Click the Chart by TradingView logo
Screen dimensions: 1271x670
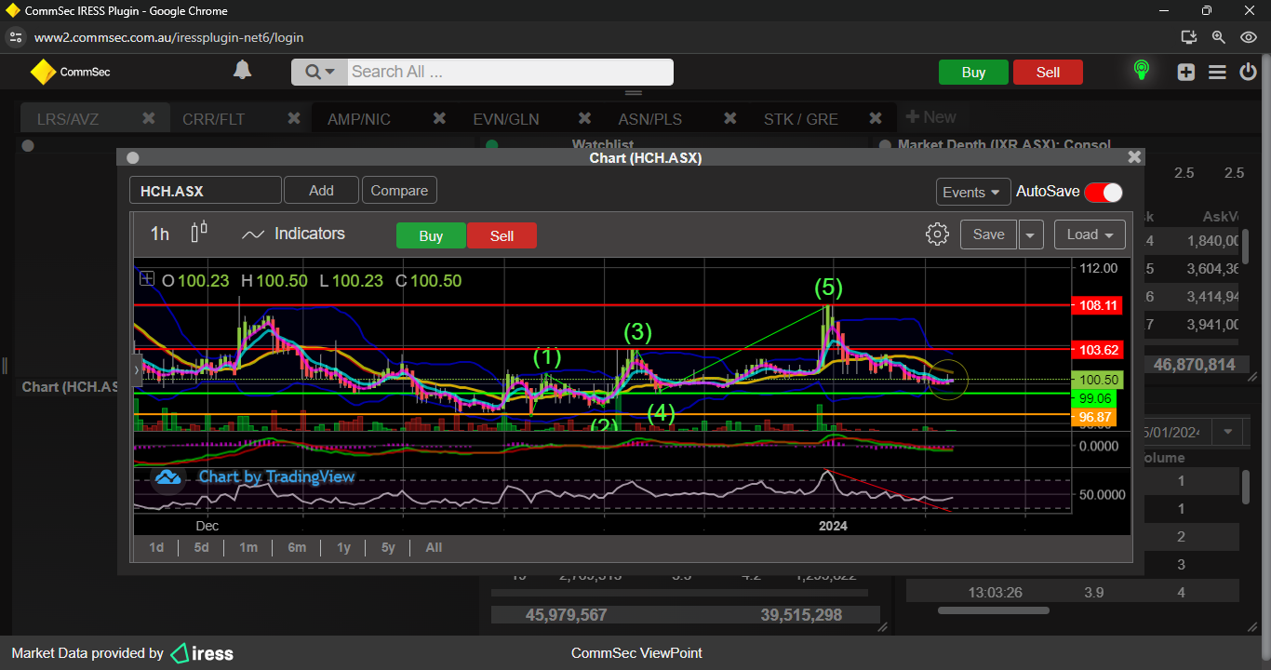254,476
